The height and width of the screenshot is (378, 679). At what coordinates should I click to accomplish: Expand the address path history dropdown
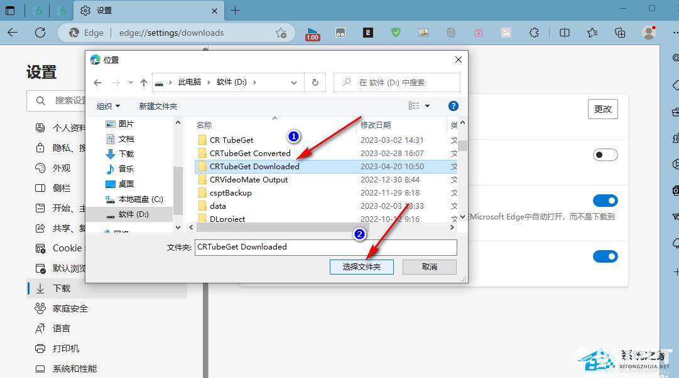293,83
